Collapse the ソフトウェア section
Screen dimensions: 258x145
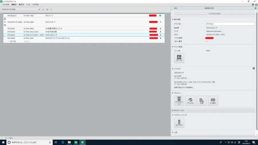point(173,69)
